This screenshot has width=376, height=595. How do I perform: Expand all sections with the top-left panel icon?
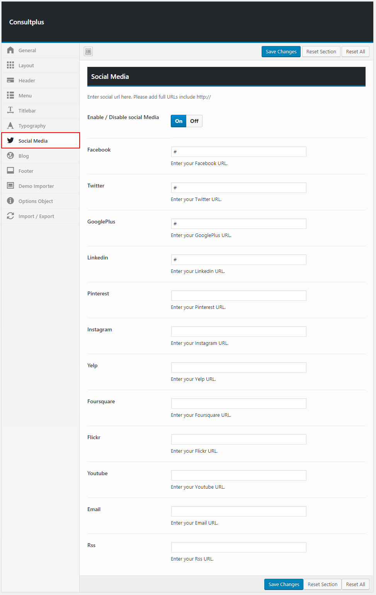[x=88, y=51]
